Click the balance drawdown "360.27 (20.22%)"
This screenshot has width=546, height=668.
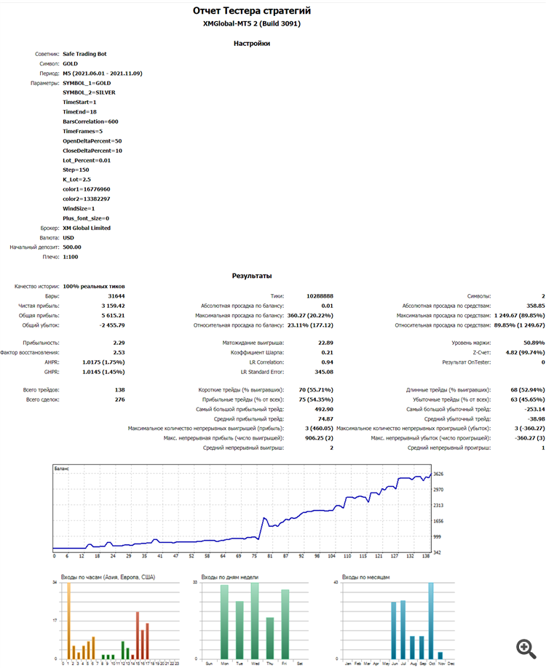pyautogui.click(x=310, y=316)
